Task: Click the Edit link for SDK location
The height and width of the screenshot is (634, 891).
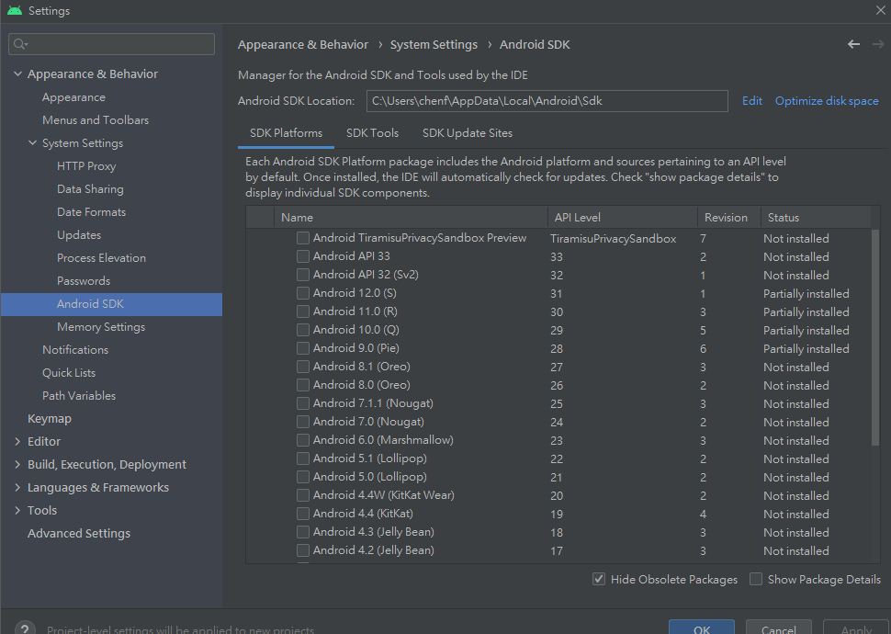Action: (752, 101)
